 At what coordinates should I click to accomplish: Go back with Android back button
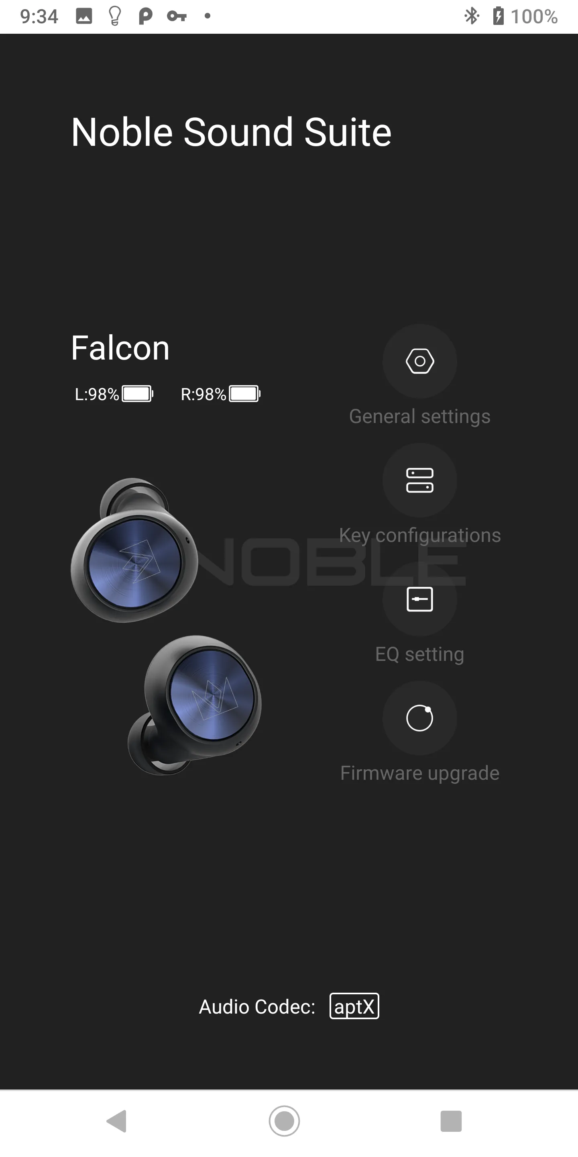tap(117, 1121)
